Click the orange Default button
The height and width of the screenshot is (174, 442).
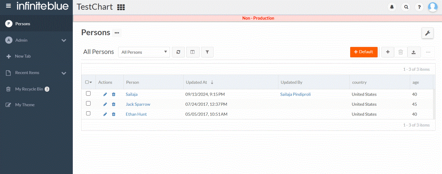364,52
